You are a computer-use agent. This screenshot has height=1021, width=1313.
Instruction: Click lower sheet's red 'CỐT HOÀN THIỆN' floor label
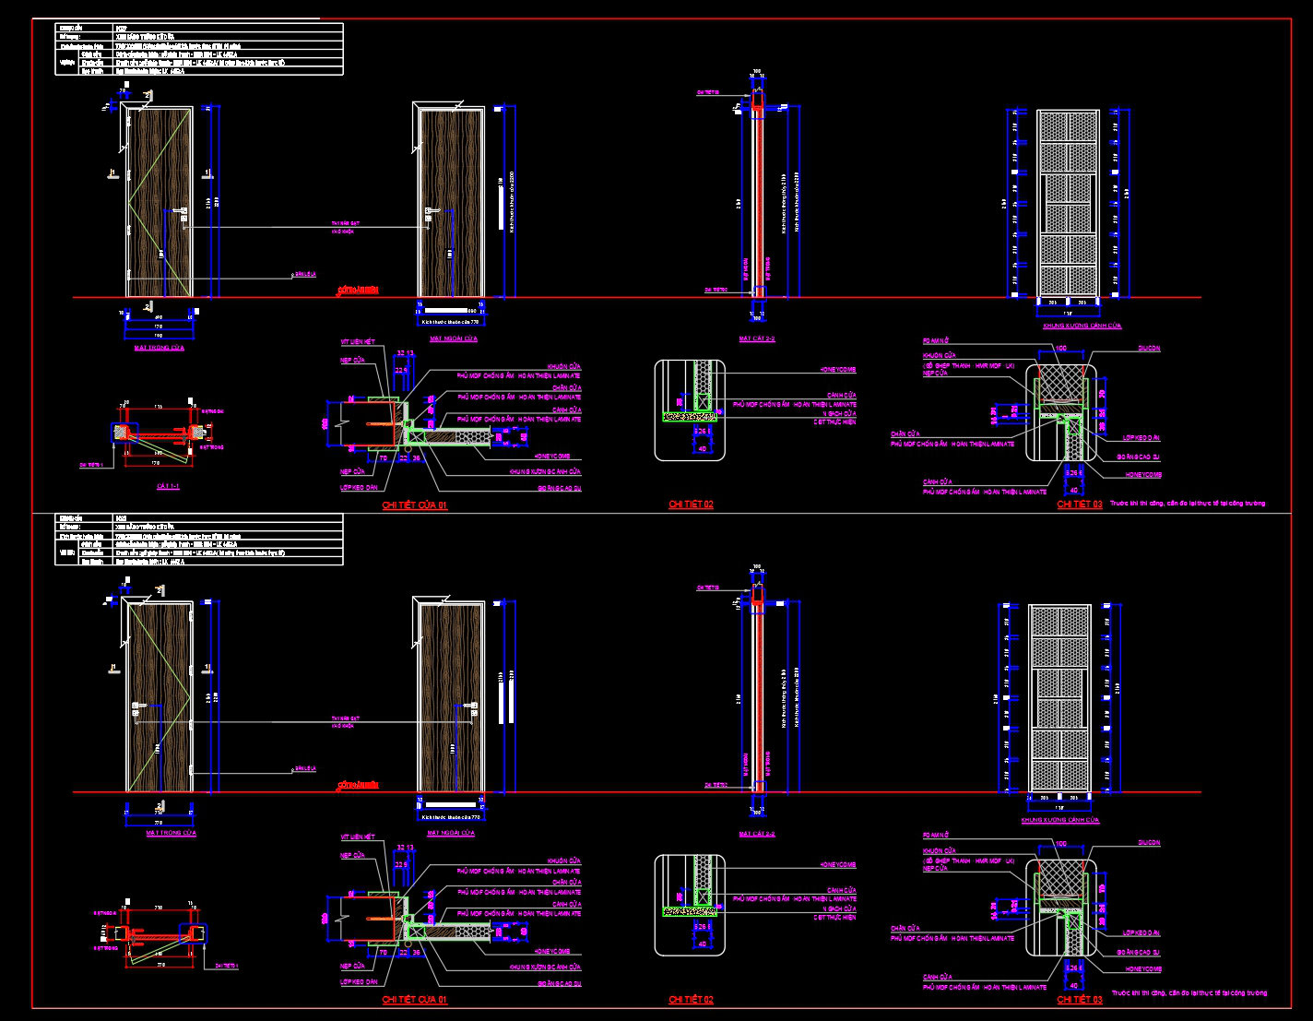point(359,784)
